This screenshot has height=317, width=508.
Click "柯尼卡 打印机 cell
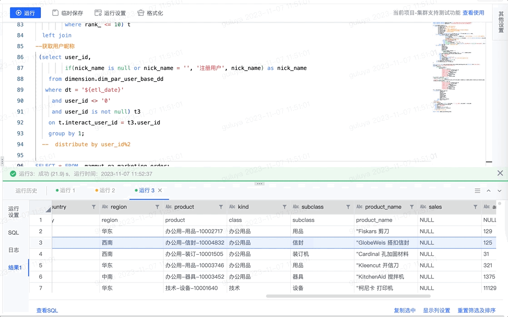pos(386,288)
